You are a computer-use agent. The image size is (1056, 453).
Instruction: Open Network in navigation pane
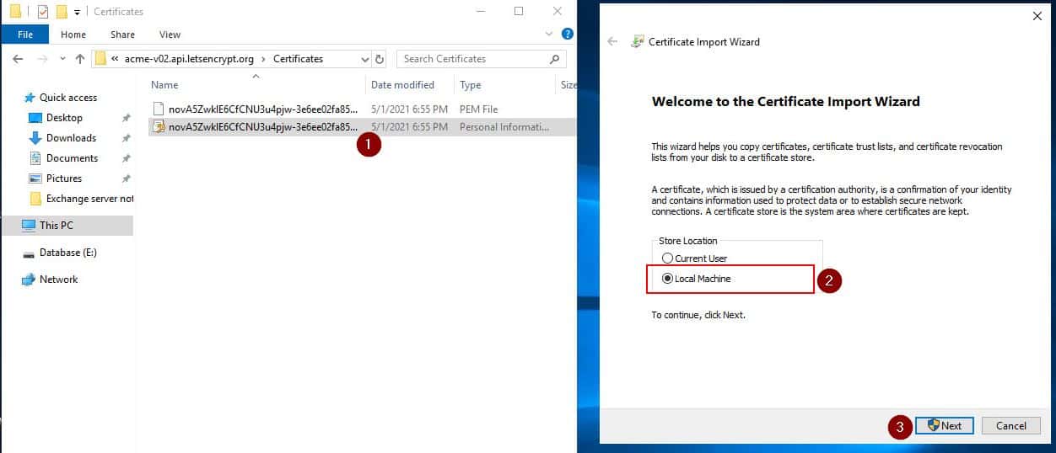click(58, 280)
